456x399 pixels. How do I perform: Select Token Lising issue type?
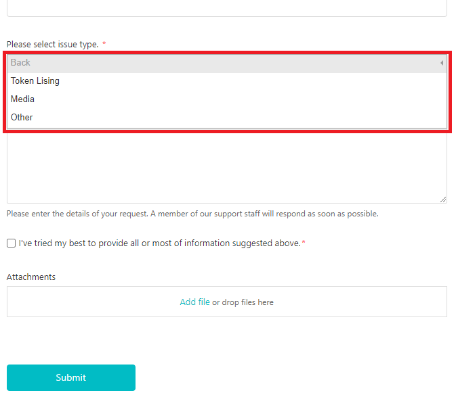[x=35, y=81]
